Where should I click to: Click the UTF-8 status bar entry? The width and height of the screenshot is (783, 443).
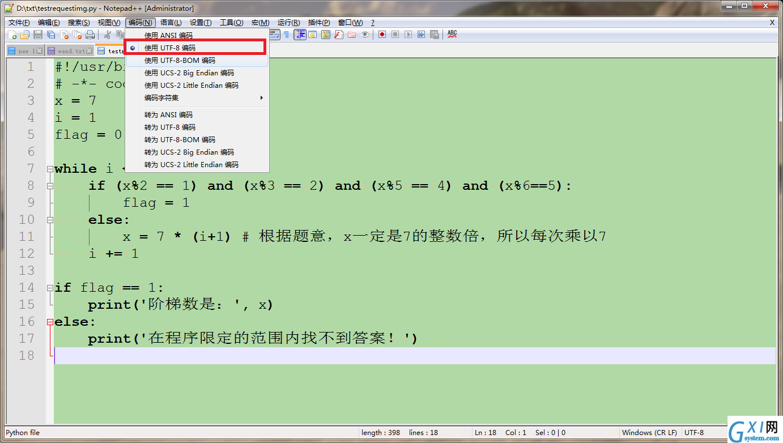coord(694,432)
